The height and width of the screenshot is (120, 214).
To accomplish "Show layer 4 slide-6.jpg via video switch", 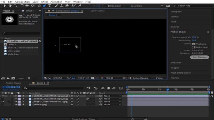I will (3, 104).
